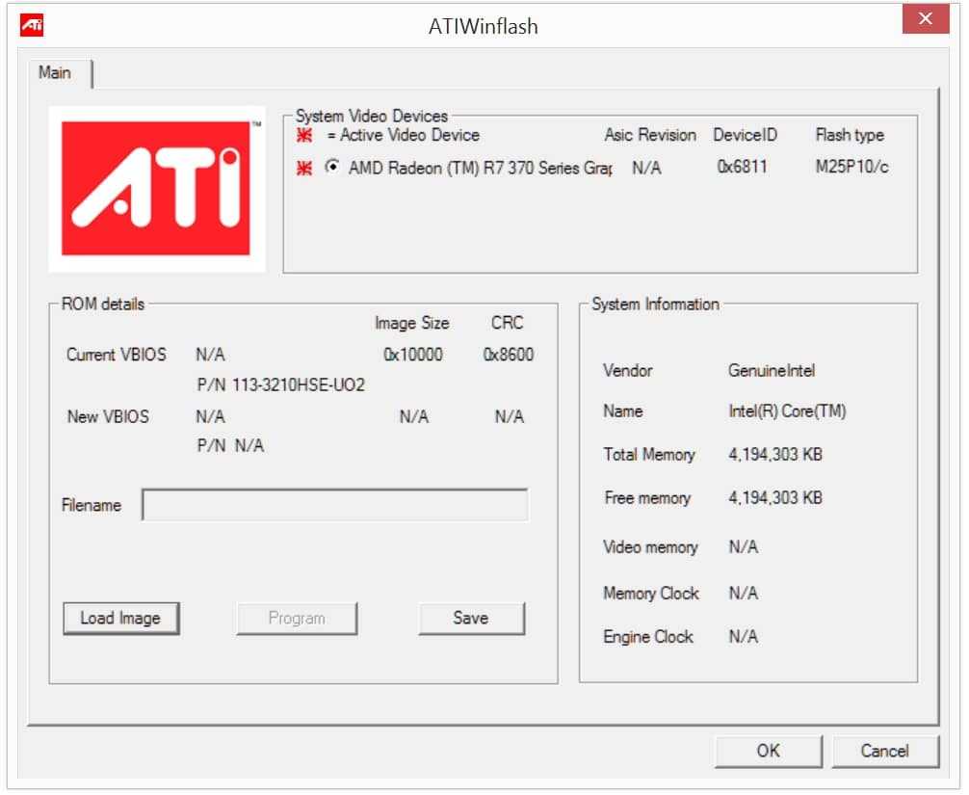Click the CRC value 0x8600
969x795 pixels.
point(508,355)
